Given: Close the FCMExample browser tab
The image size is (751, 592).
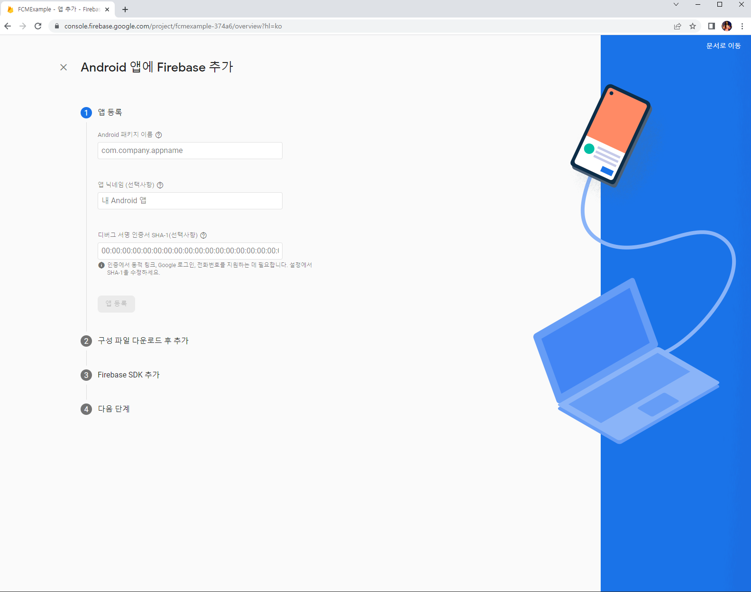Looking at the screenshot, I should click(107, 9).
